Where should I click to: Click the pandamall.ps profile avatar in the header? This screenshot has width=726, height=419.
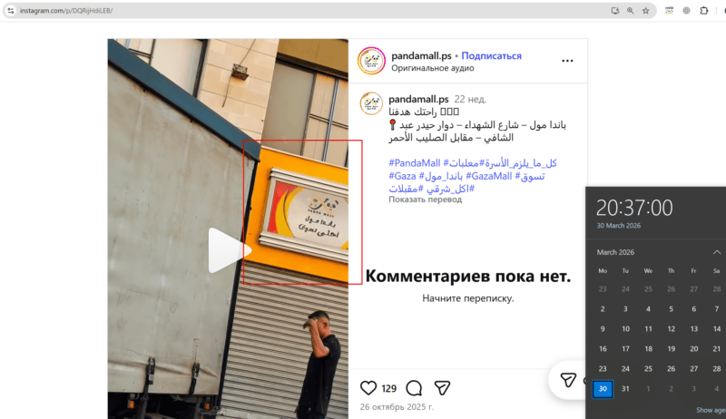pos(371,61)
